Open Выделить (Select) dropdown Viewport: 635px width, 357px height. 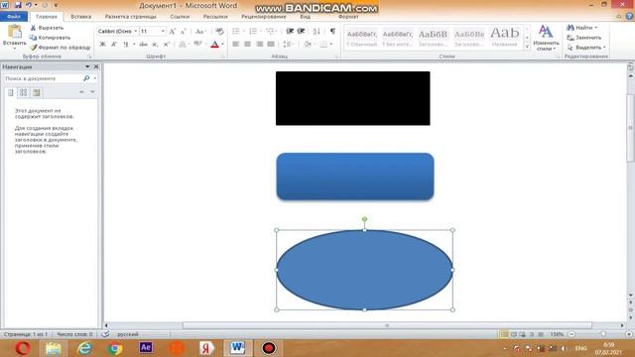coord(586,48)
